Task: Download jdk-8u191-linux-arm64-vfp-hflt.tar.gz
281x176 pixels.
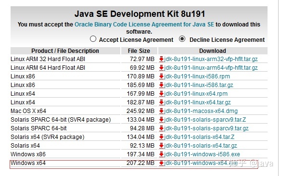Action: pos(211,68)
